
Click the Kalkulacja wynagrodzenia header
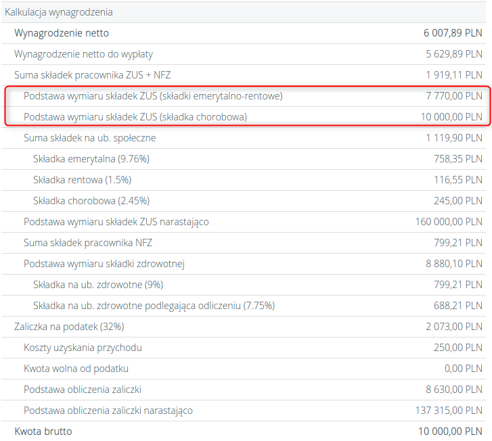pyautogui.click(x=59, y=12)
